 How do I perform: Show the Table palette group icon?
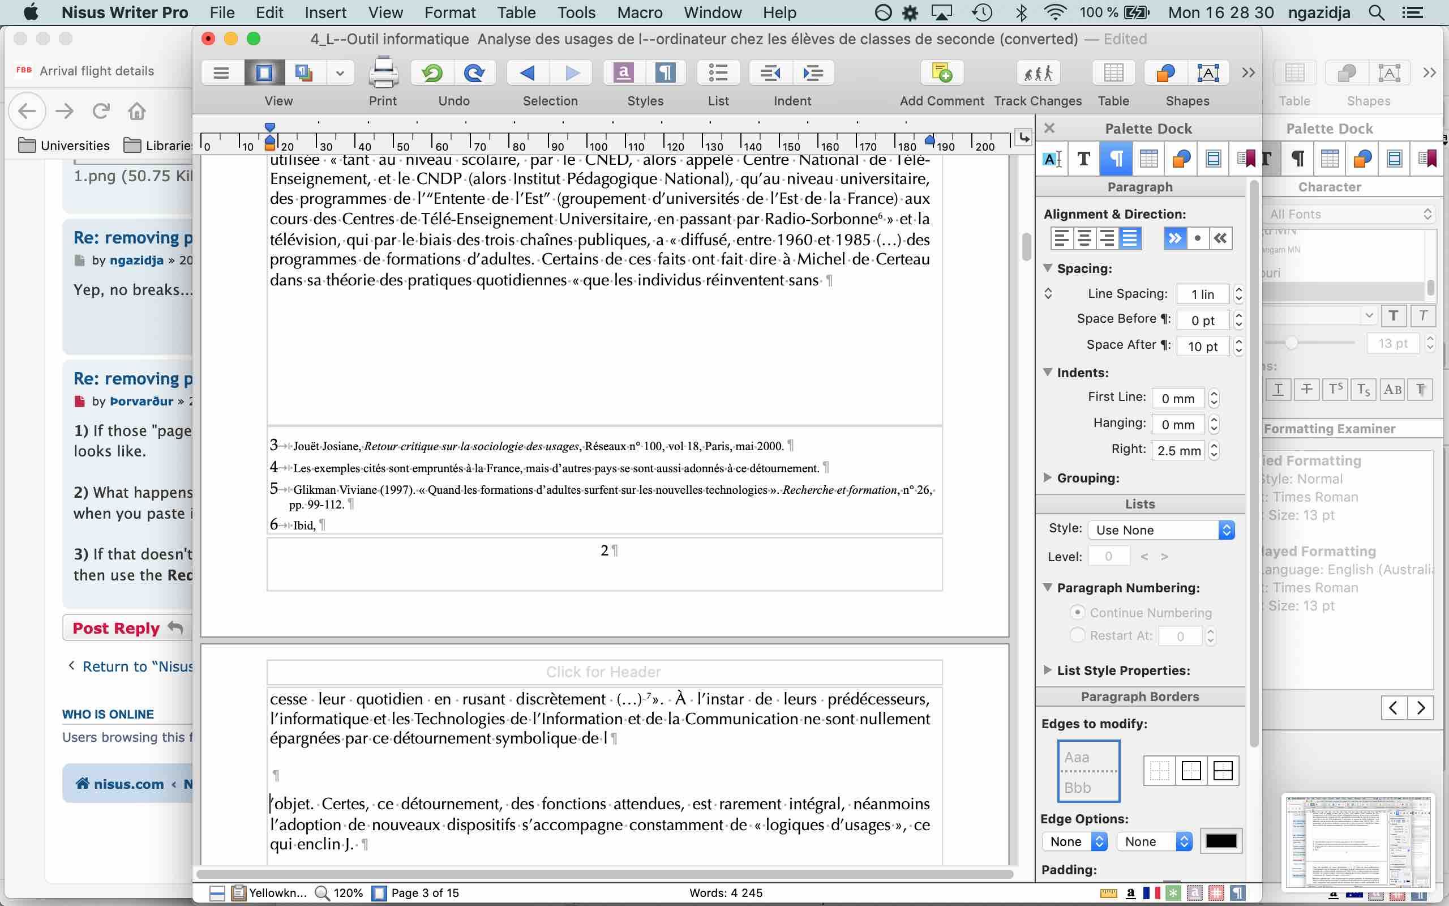coord(1148,159)
